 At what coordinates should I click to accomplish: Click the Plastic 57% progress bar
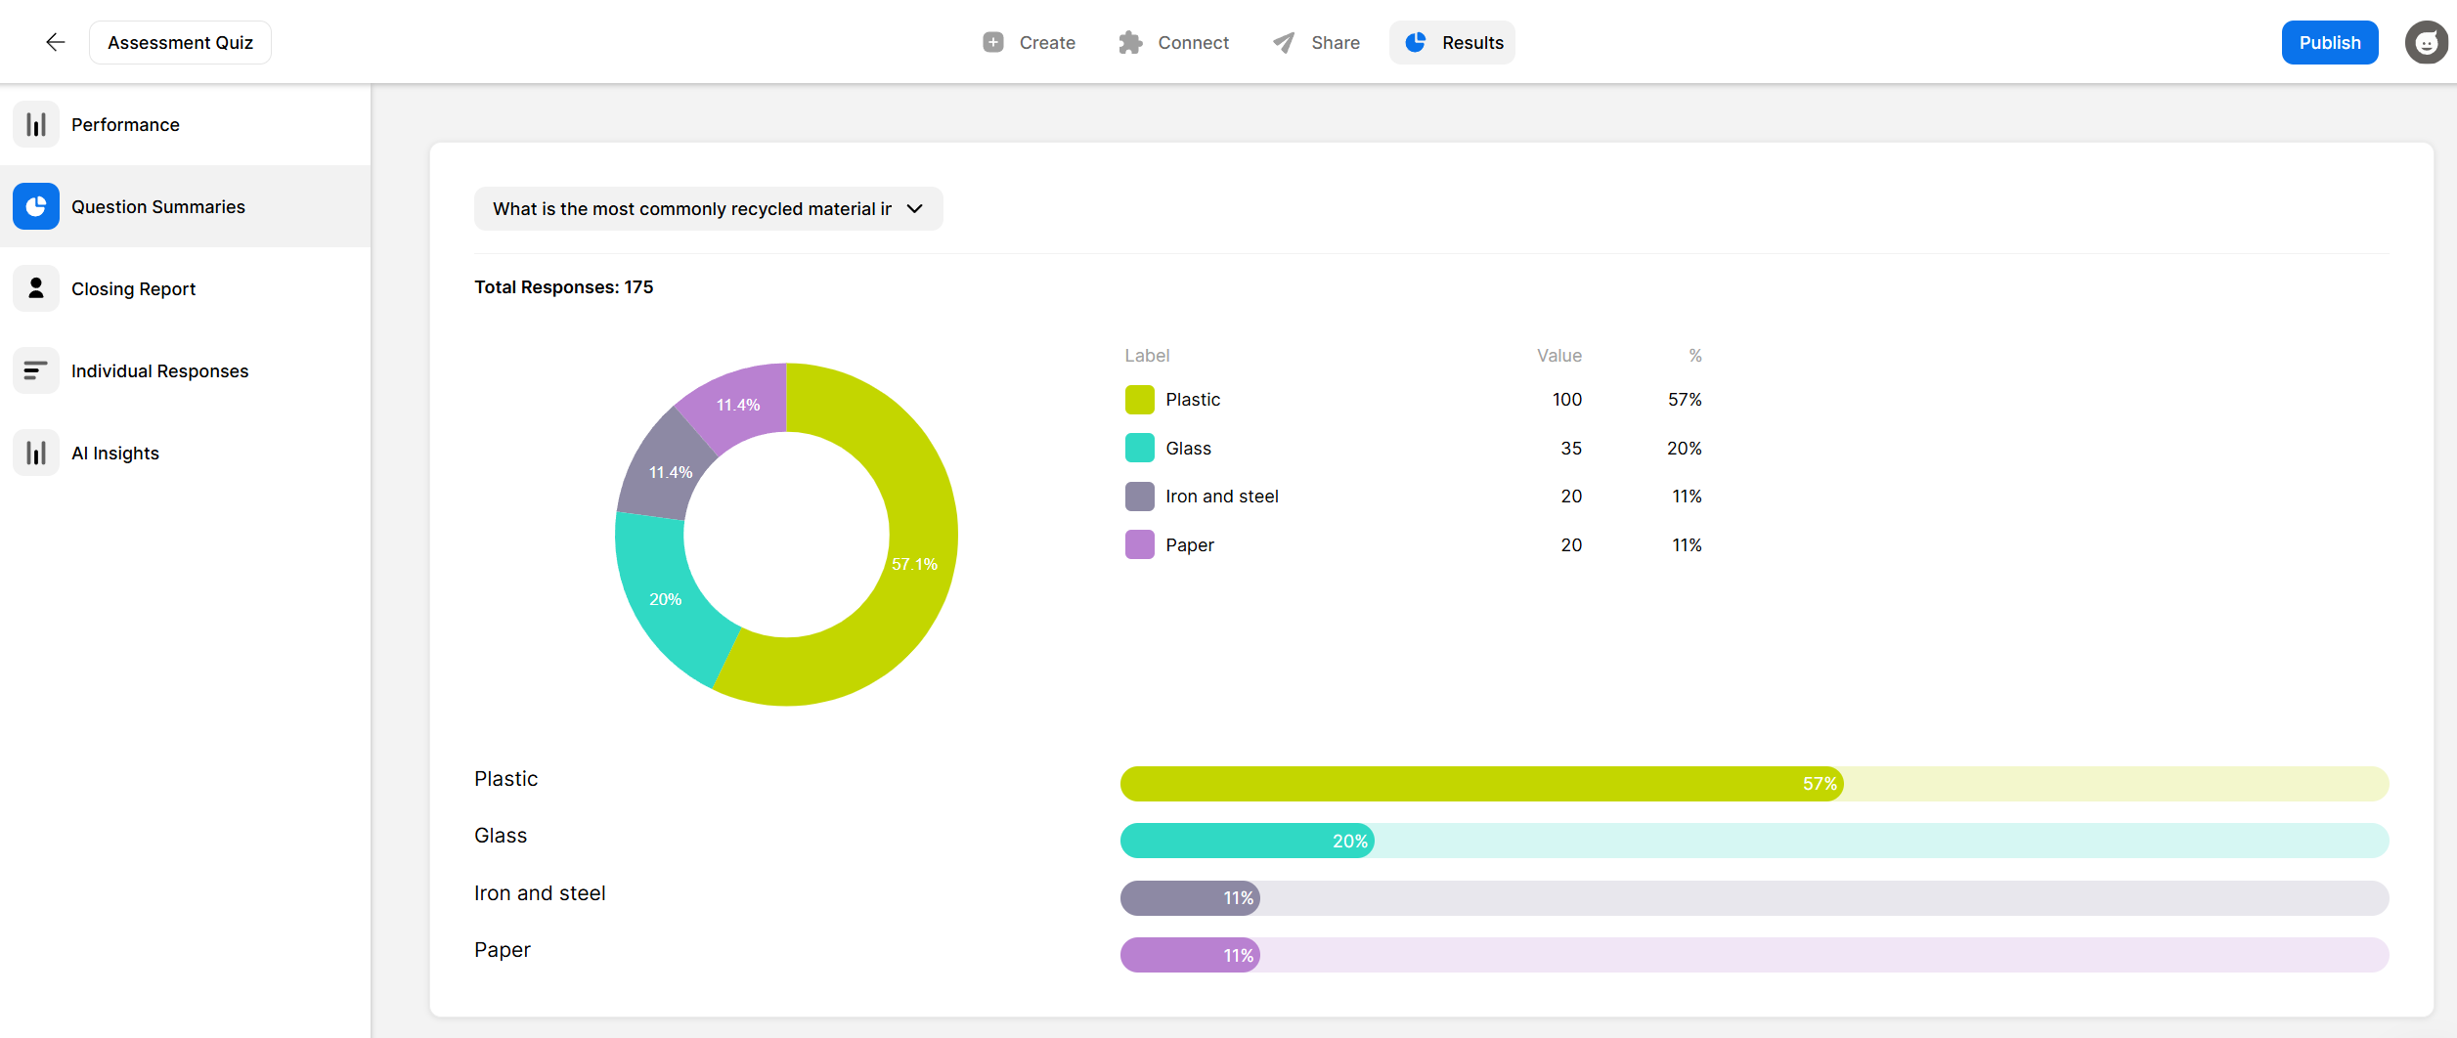[x=1754, y=783]
